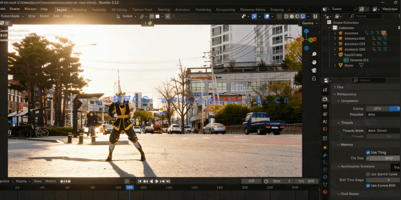
Task: Jump to the timeline end frame
Action: tap(168, 181)
